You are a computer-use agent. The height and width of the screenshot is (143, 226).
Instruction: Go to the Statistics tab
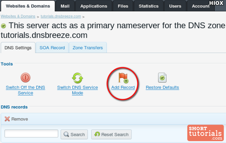coord(149,6)
